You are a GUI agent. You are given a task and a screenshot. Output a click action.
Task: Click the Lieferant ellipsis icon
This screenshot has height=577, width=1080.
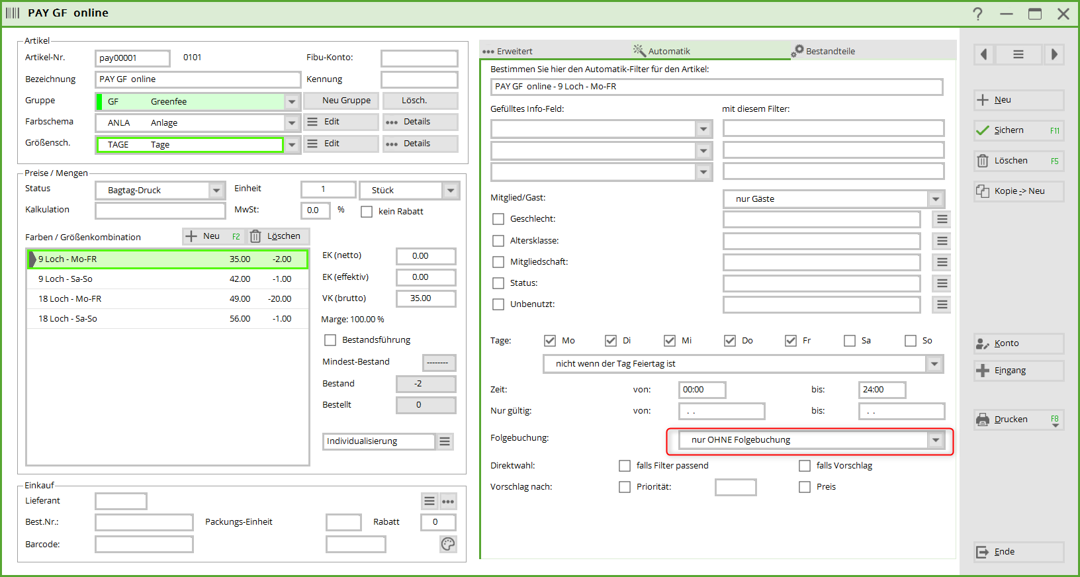coord(448,502)
